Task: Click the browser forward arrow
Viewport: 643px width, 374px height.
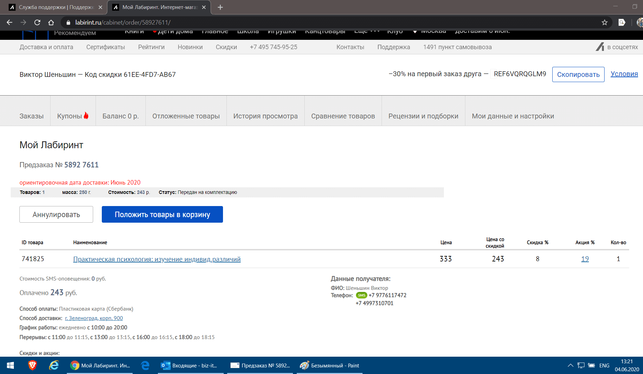Action: 23,23
